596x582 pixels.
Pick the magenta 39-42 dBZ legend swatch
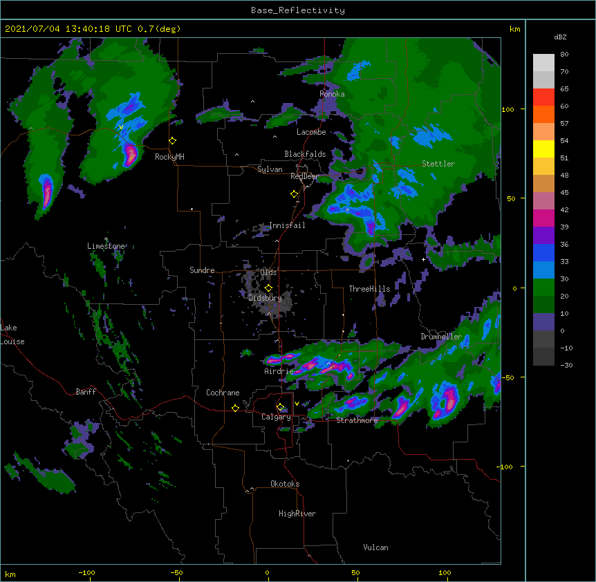tap(543, 218)
